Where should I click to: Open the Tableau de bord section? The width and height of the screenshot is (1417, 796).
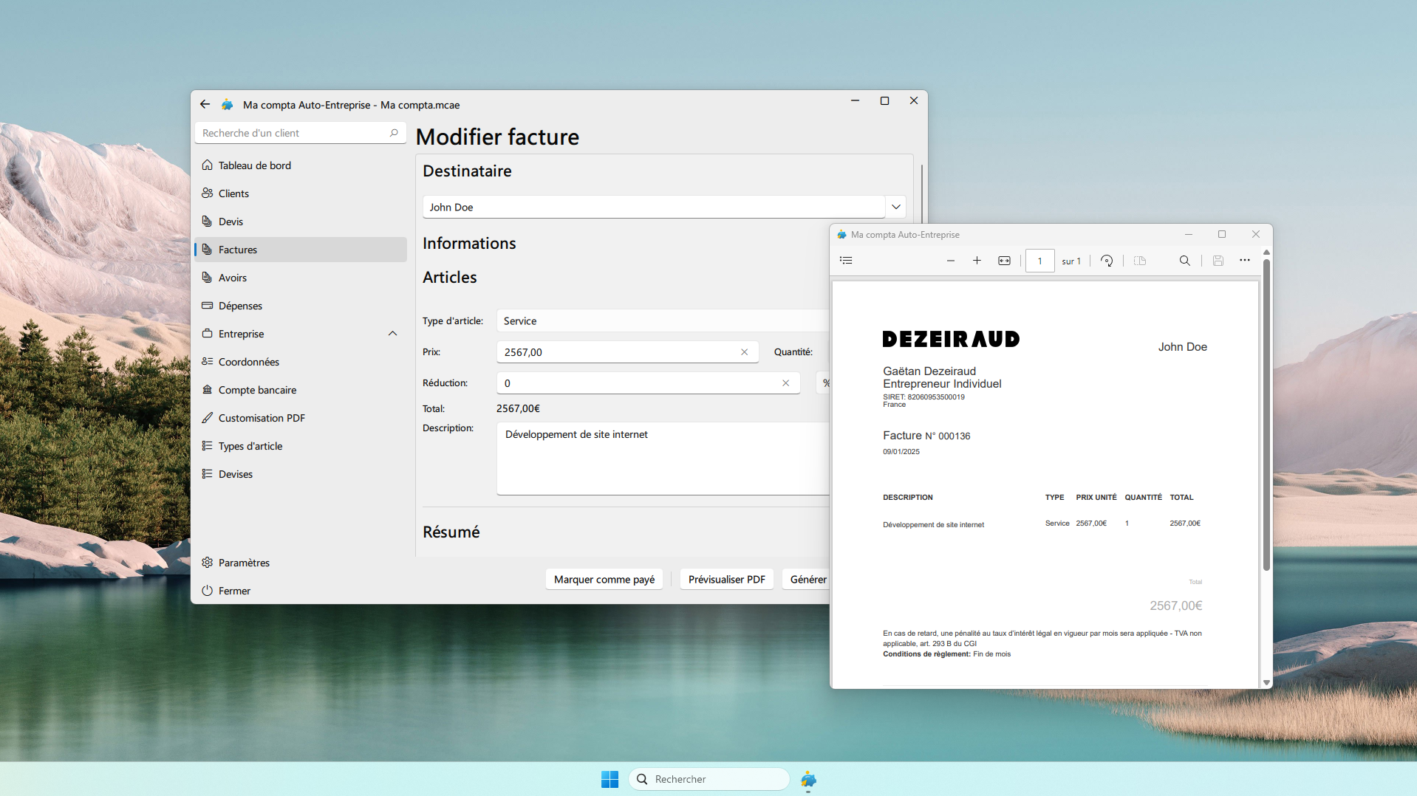(253, 165)
